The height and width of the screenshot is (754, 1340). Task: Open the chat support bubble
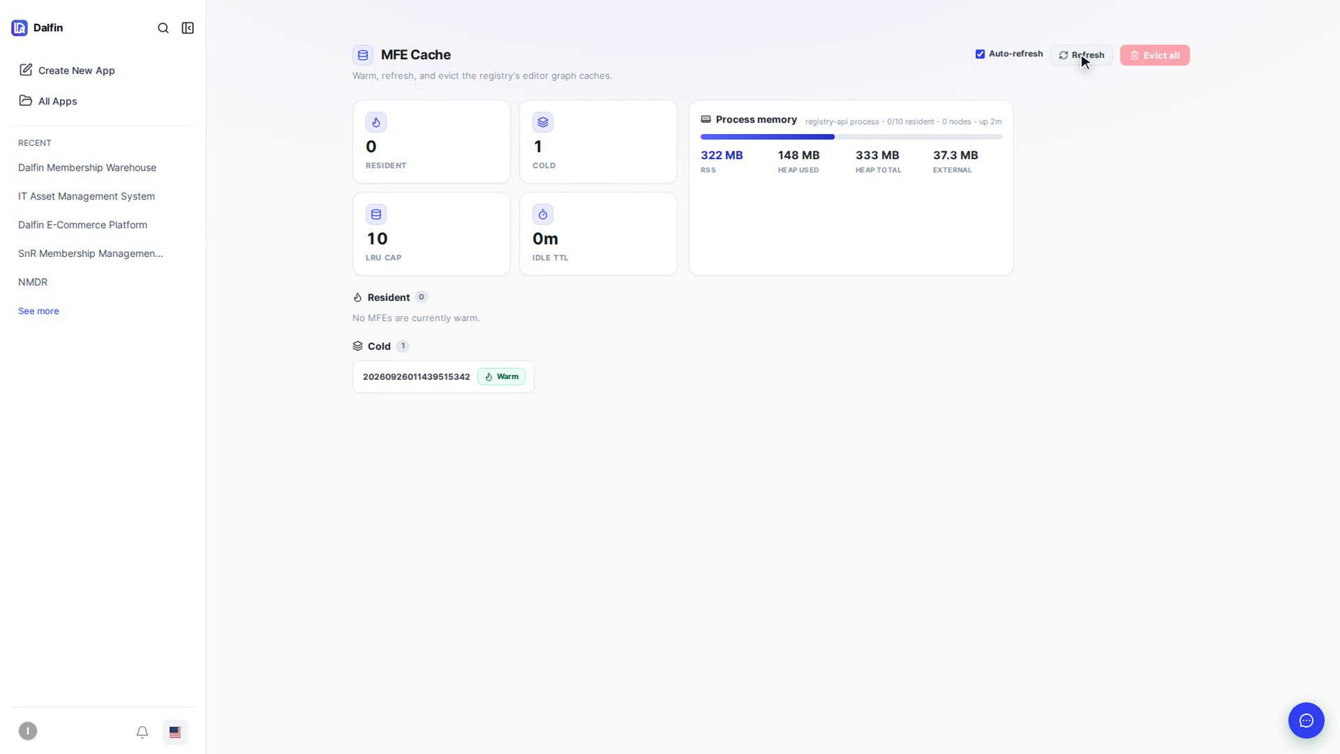[x=1306, y=720]
